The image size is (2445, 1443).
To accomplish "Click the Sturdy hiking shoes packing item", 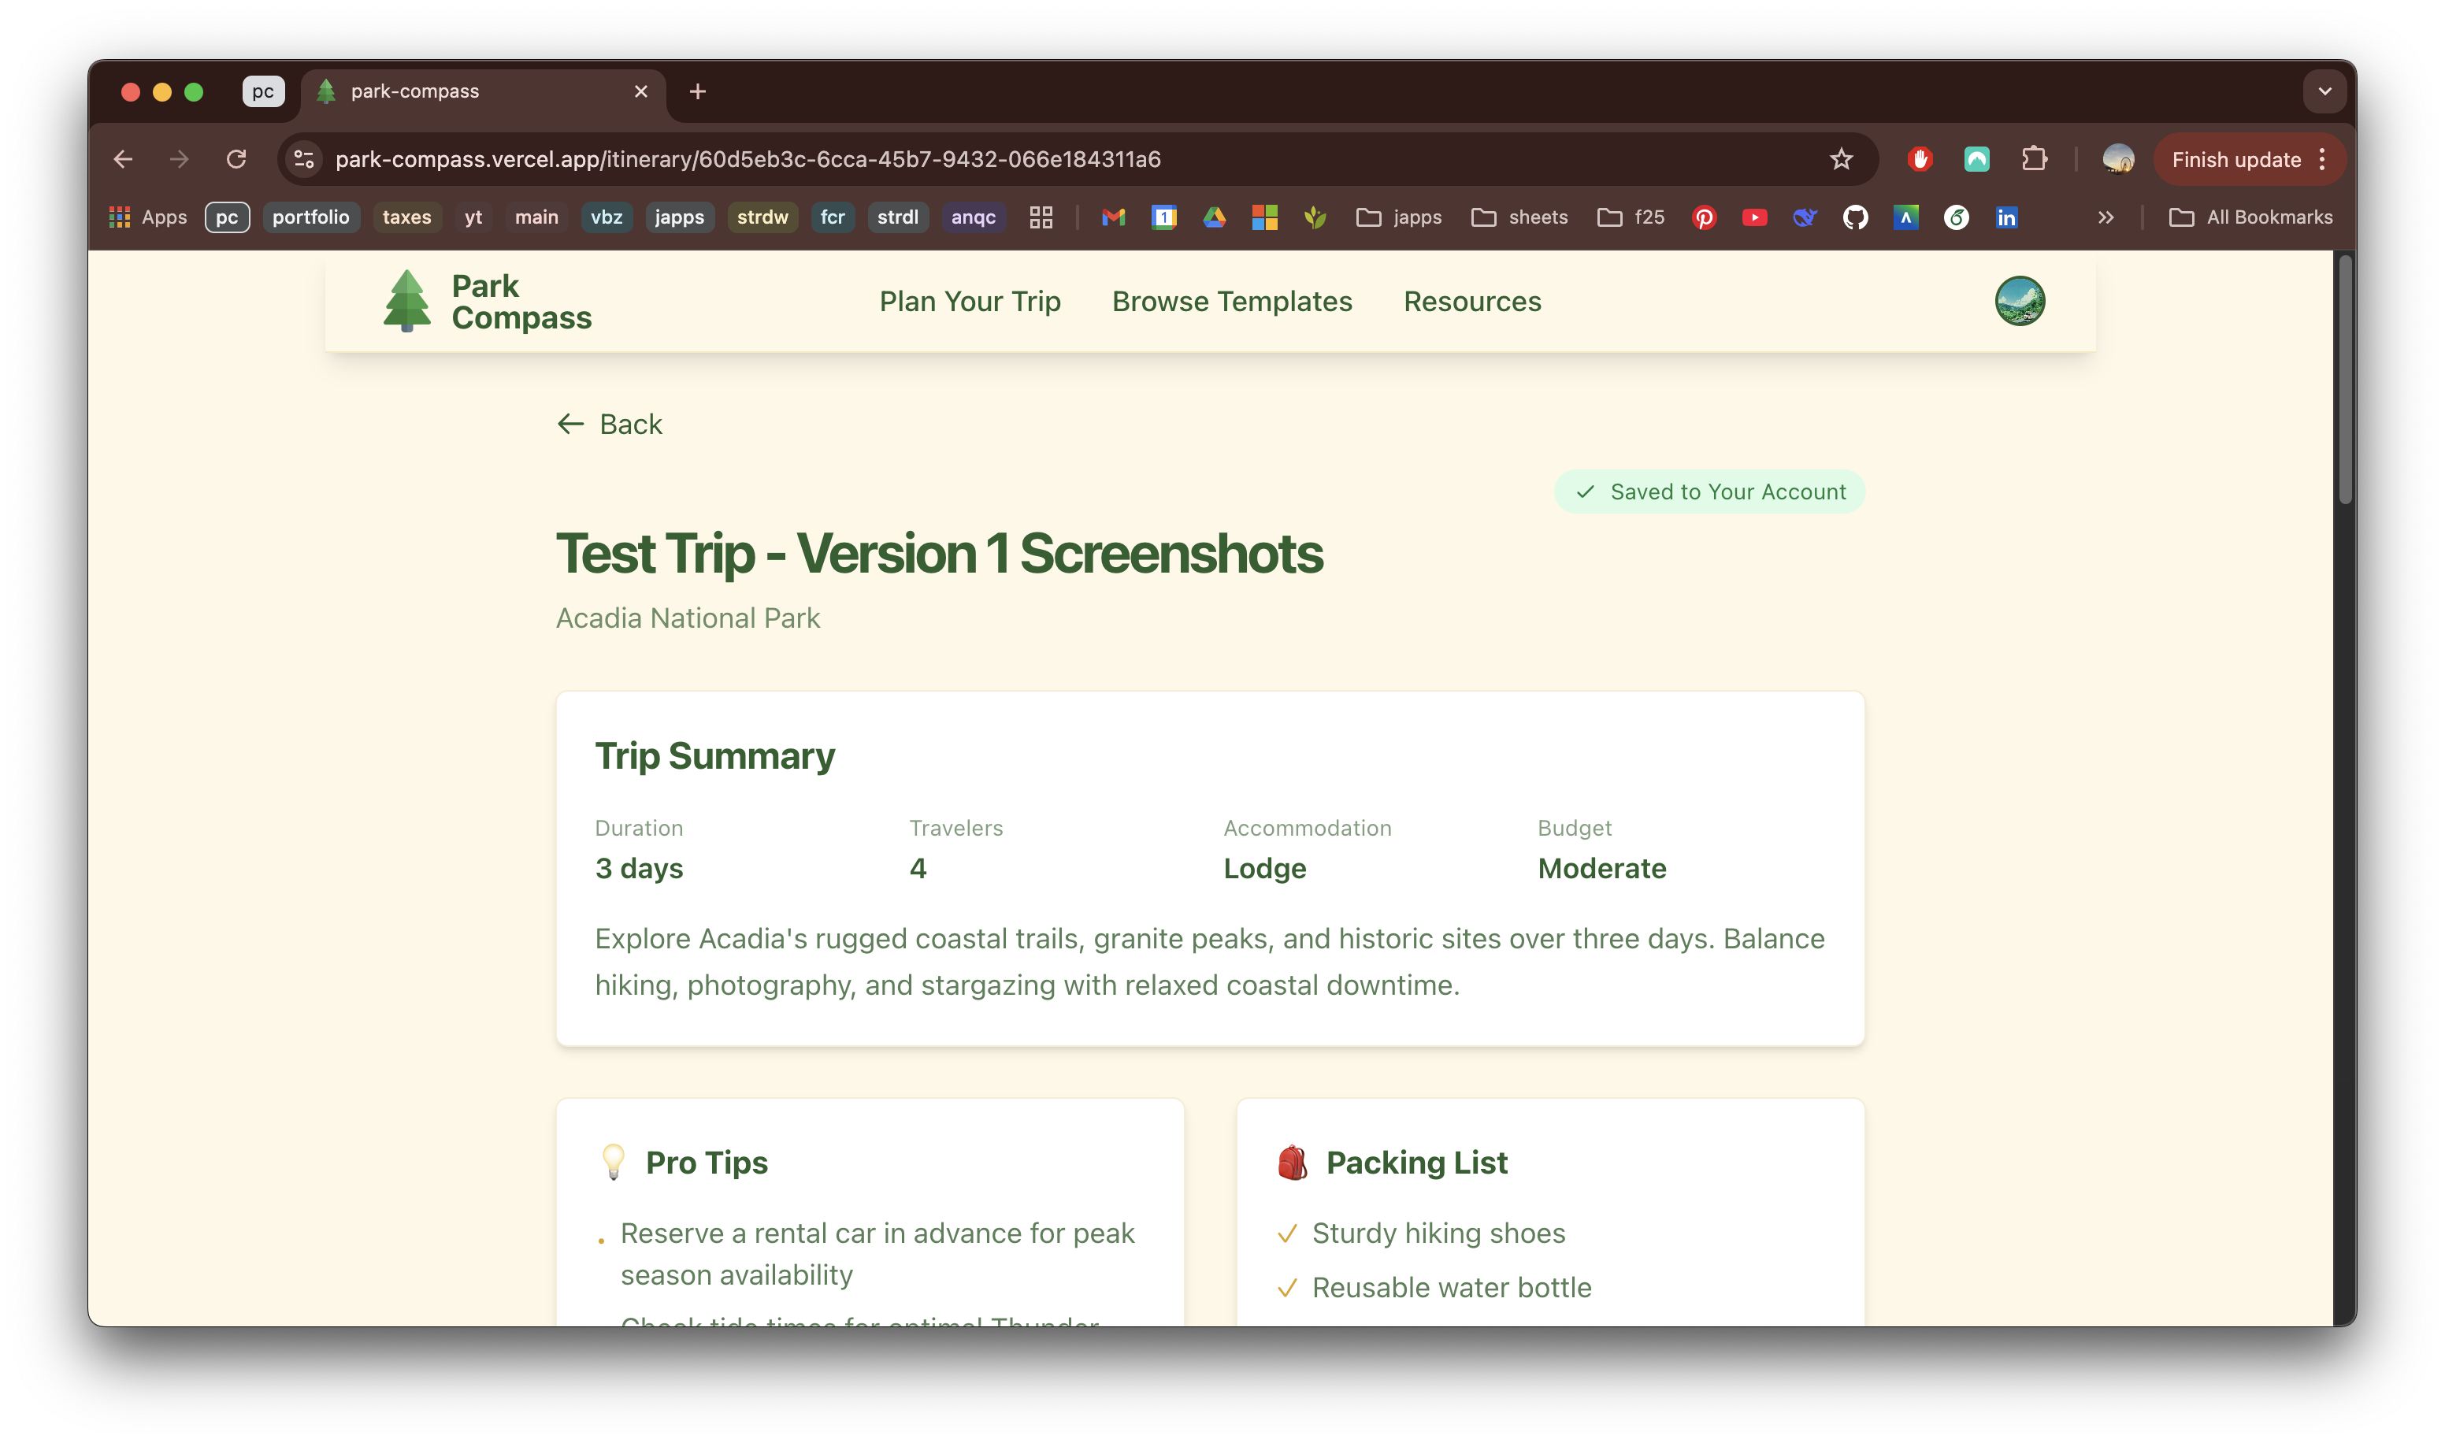I will pos(1438,1233).
